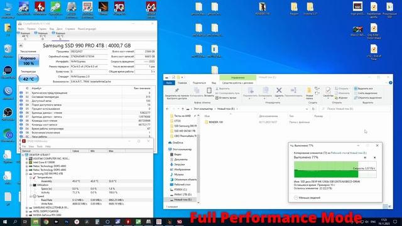Viewport: 402px width, 226px height.
Task: Select 49 °C C: disk in CrystalDiskInfo
Action: (x=25, y=36)
